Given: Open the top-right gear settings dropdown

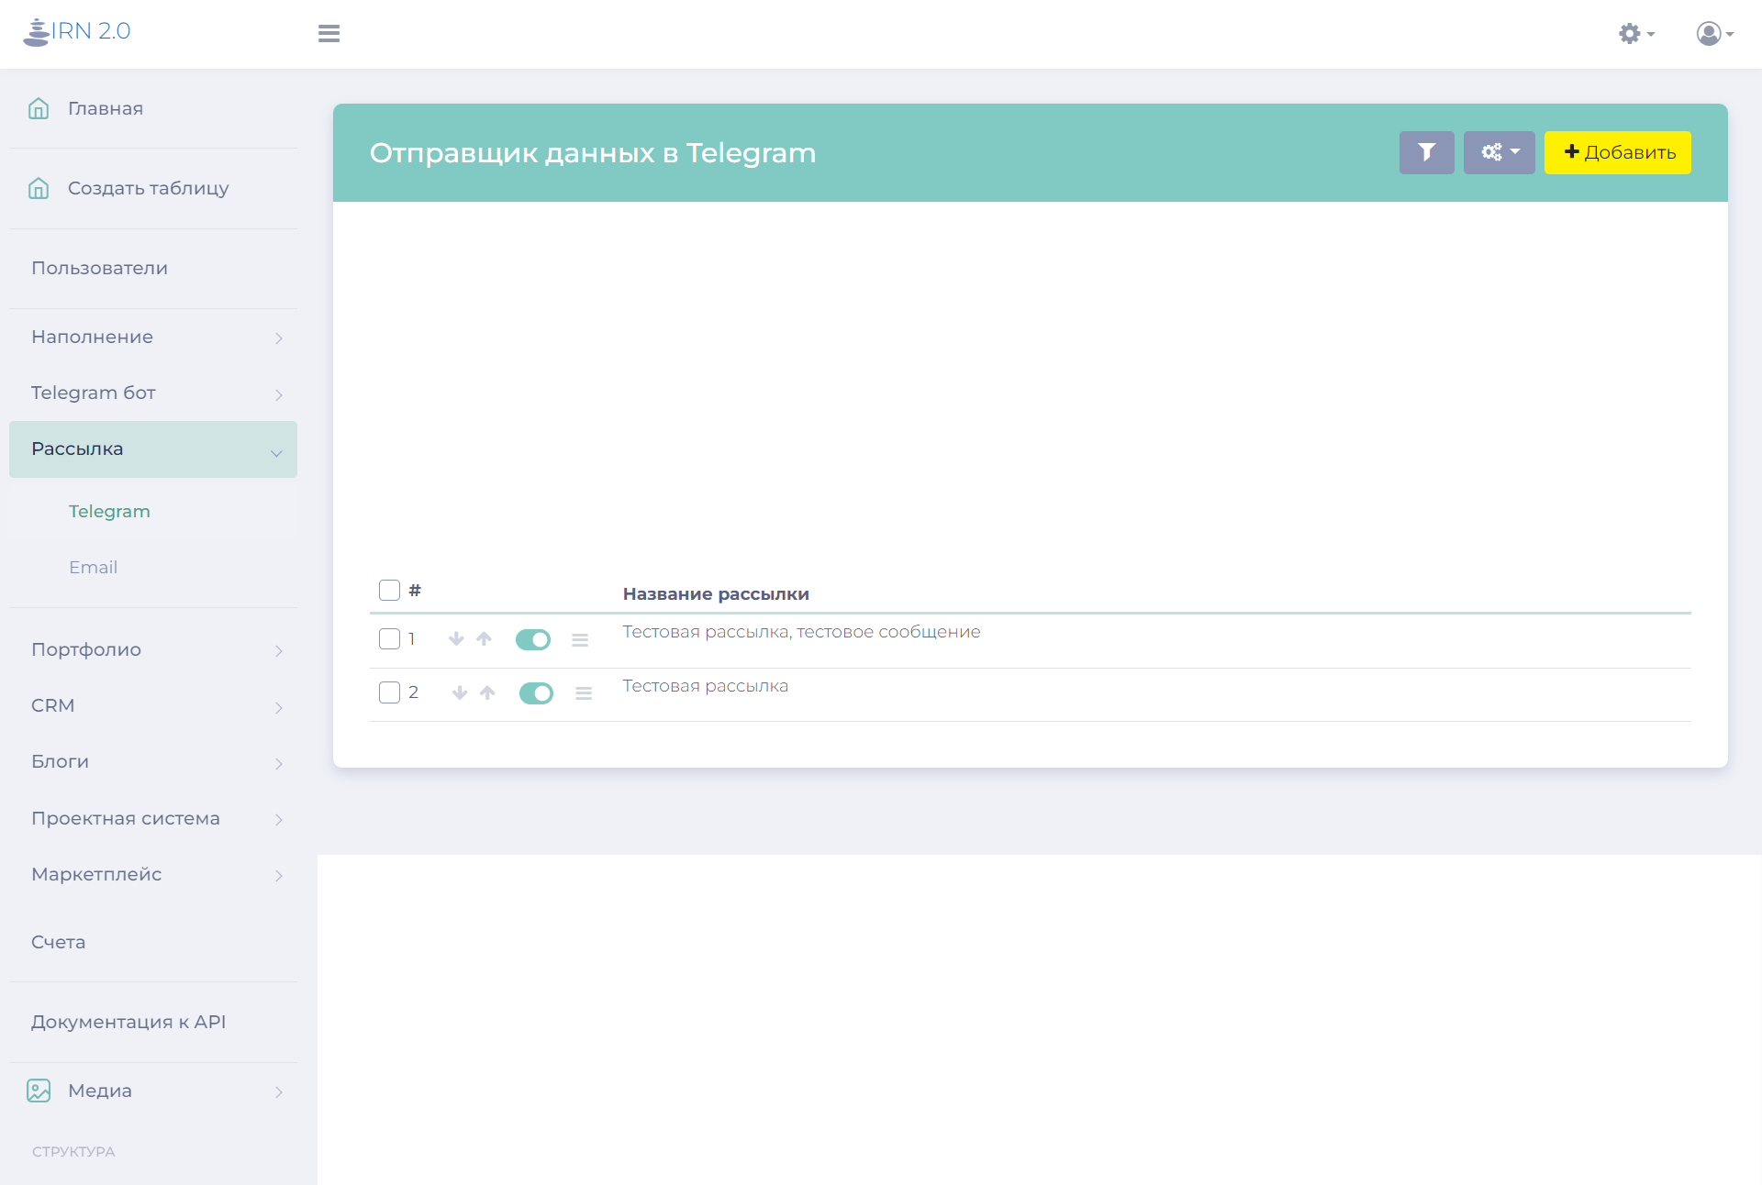Looking at the screenshot, I should click(x=1636, y=34).
